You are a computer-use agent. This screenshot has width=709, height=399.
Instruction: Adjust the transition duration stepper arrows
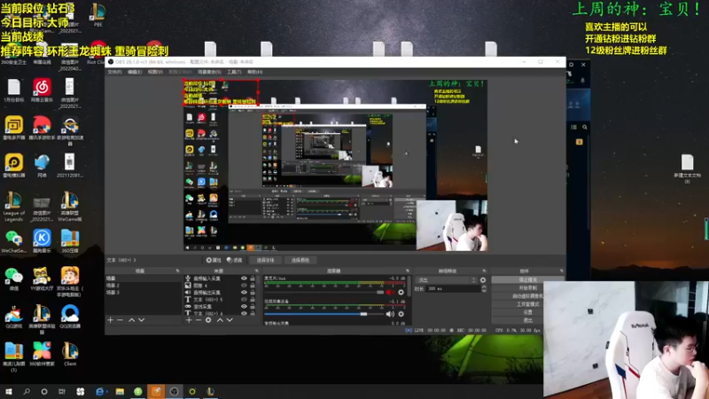pos(484,289)
